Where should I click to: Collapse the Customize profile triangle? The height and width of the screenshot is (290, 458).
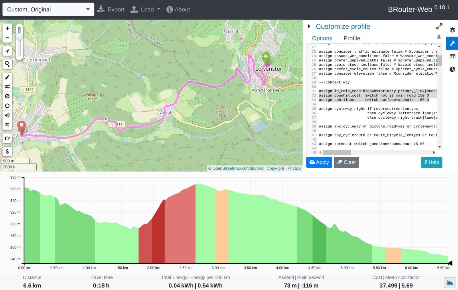[309, 26]
